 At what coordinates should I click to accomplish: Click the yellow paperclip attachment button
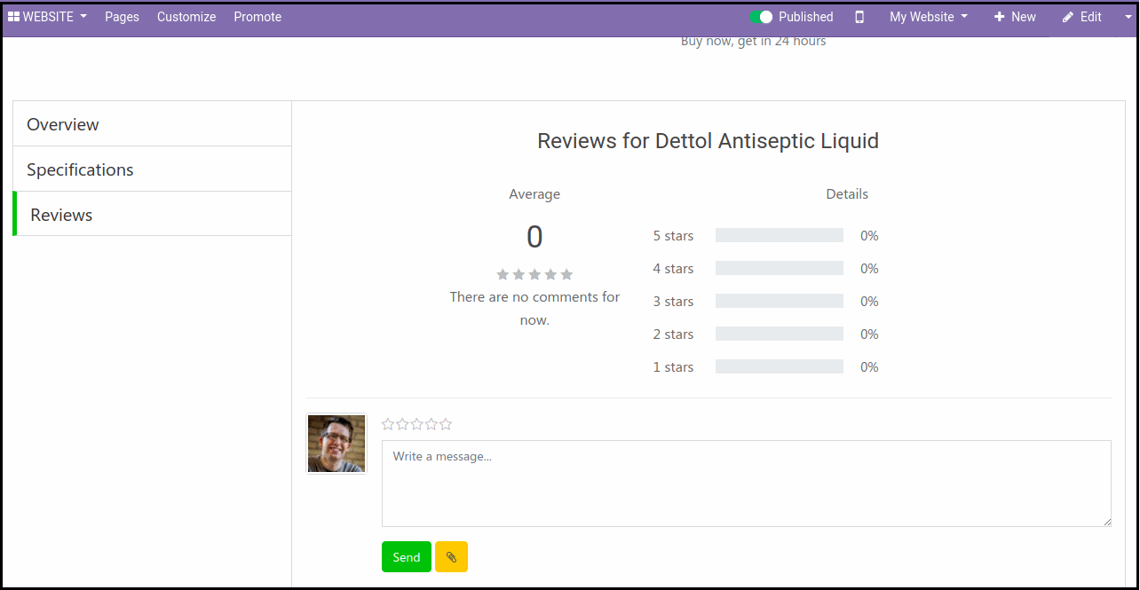point(451,557)
